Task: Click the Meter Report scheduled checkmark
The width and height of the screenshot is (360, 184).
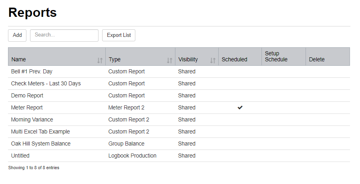Action: pos(240,107)
